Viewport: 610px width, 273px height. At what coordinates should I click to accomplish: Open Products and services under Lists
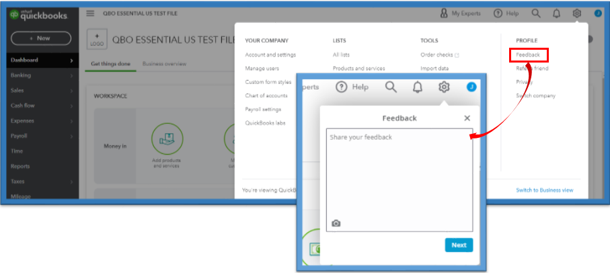coord(358,69)
